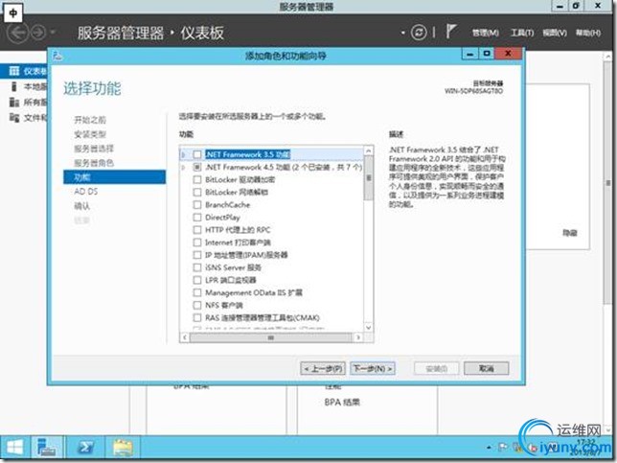Click the wizard title bar icon
This screenshot has height=463, width=617.
(57, 56)
